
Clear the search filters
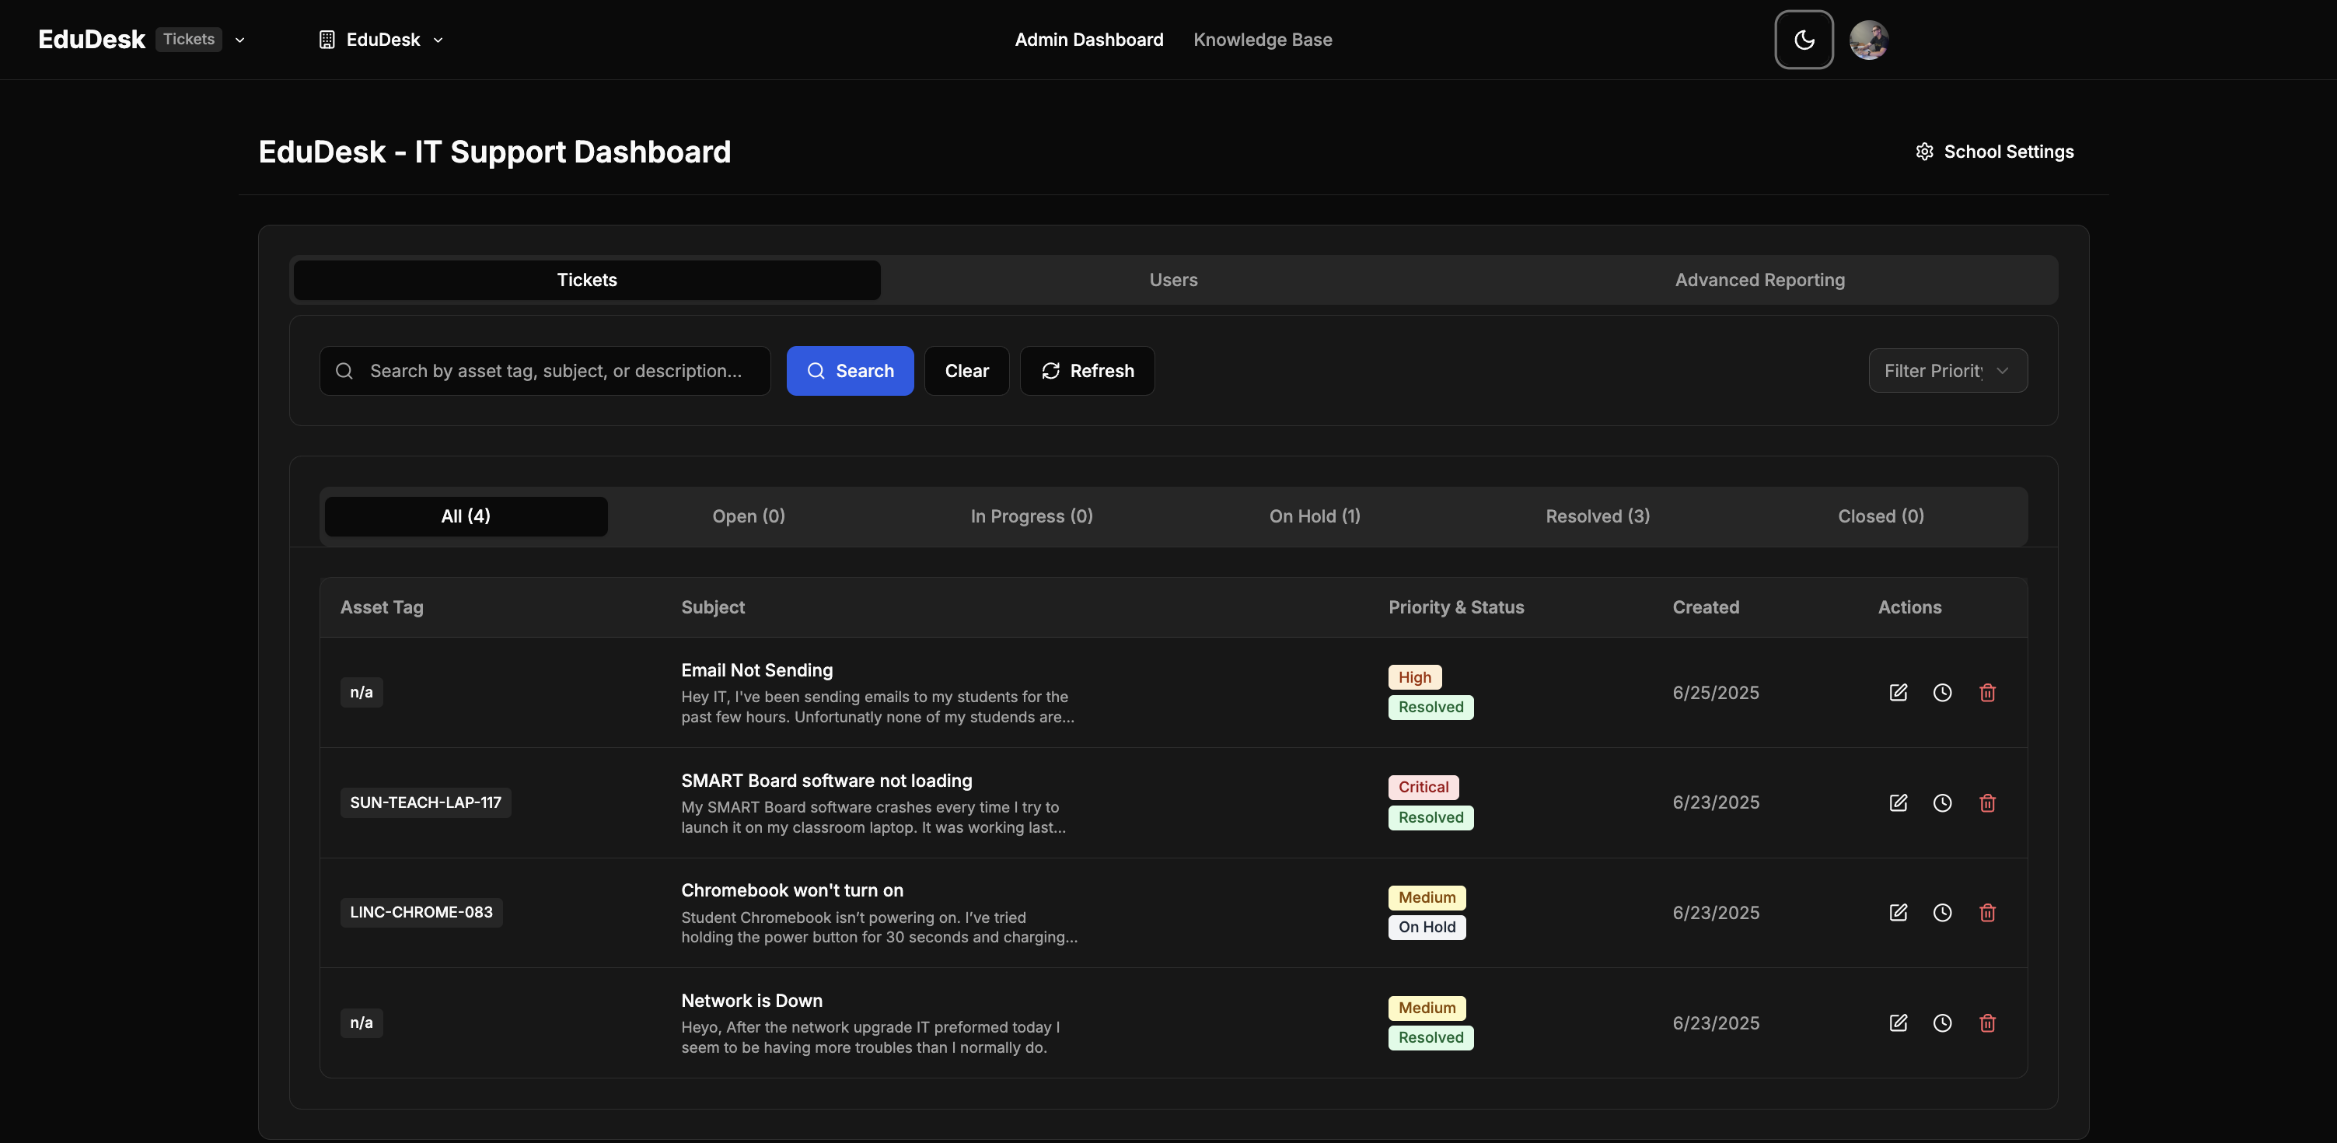[x=966, y=371]
